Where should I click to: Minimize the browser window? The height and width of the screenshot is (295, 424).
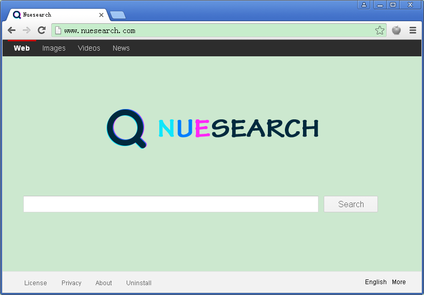click(x=380, y=5)
